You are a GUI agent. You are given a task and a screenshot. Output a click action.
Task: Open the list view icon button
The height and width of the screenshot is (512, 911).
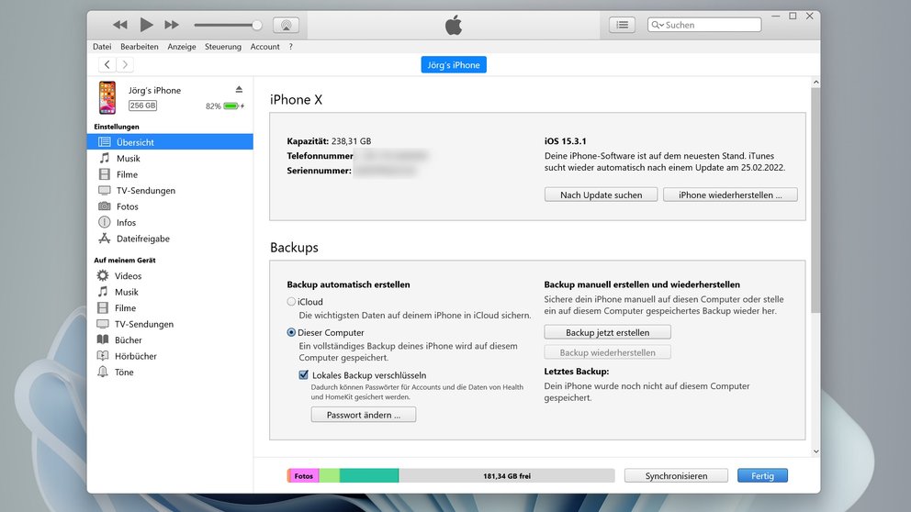(x=622, y=25)
